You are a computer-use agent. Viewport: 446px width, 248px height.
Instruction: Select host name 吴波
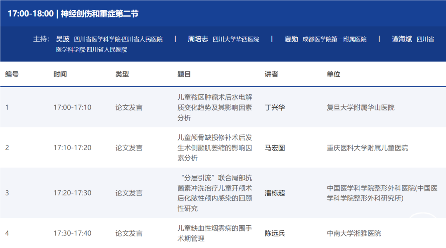coord(63,39)
